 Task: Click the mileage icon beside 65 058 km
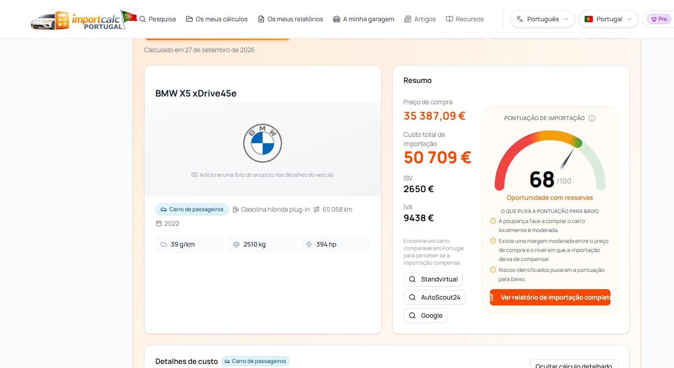coord(317,209)
